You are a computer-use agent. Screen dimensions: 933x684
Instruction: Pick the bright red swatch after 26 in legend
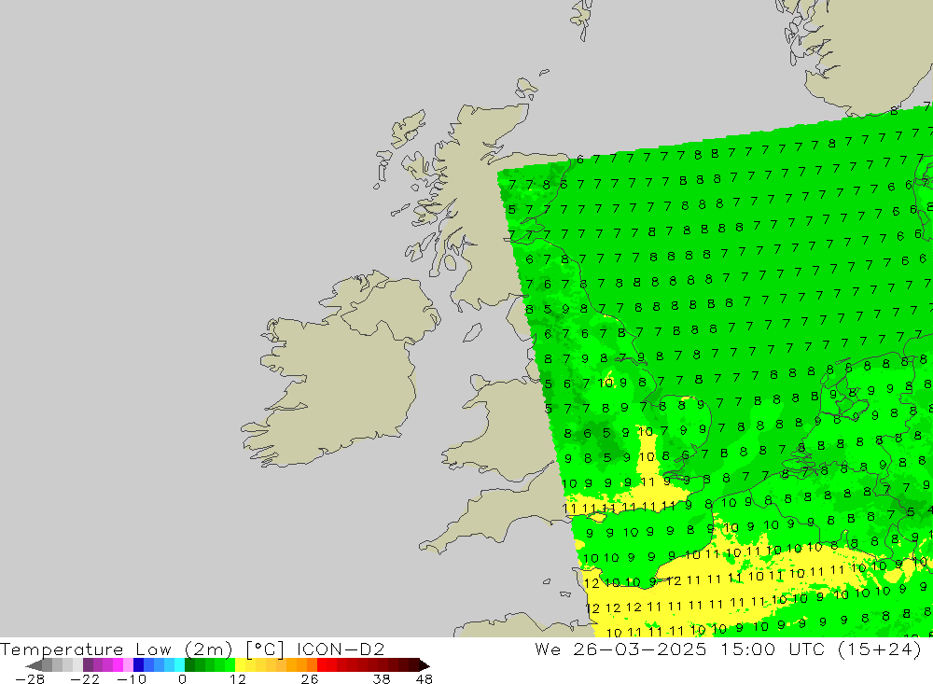click(322, 665)
